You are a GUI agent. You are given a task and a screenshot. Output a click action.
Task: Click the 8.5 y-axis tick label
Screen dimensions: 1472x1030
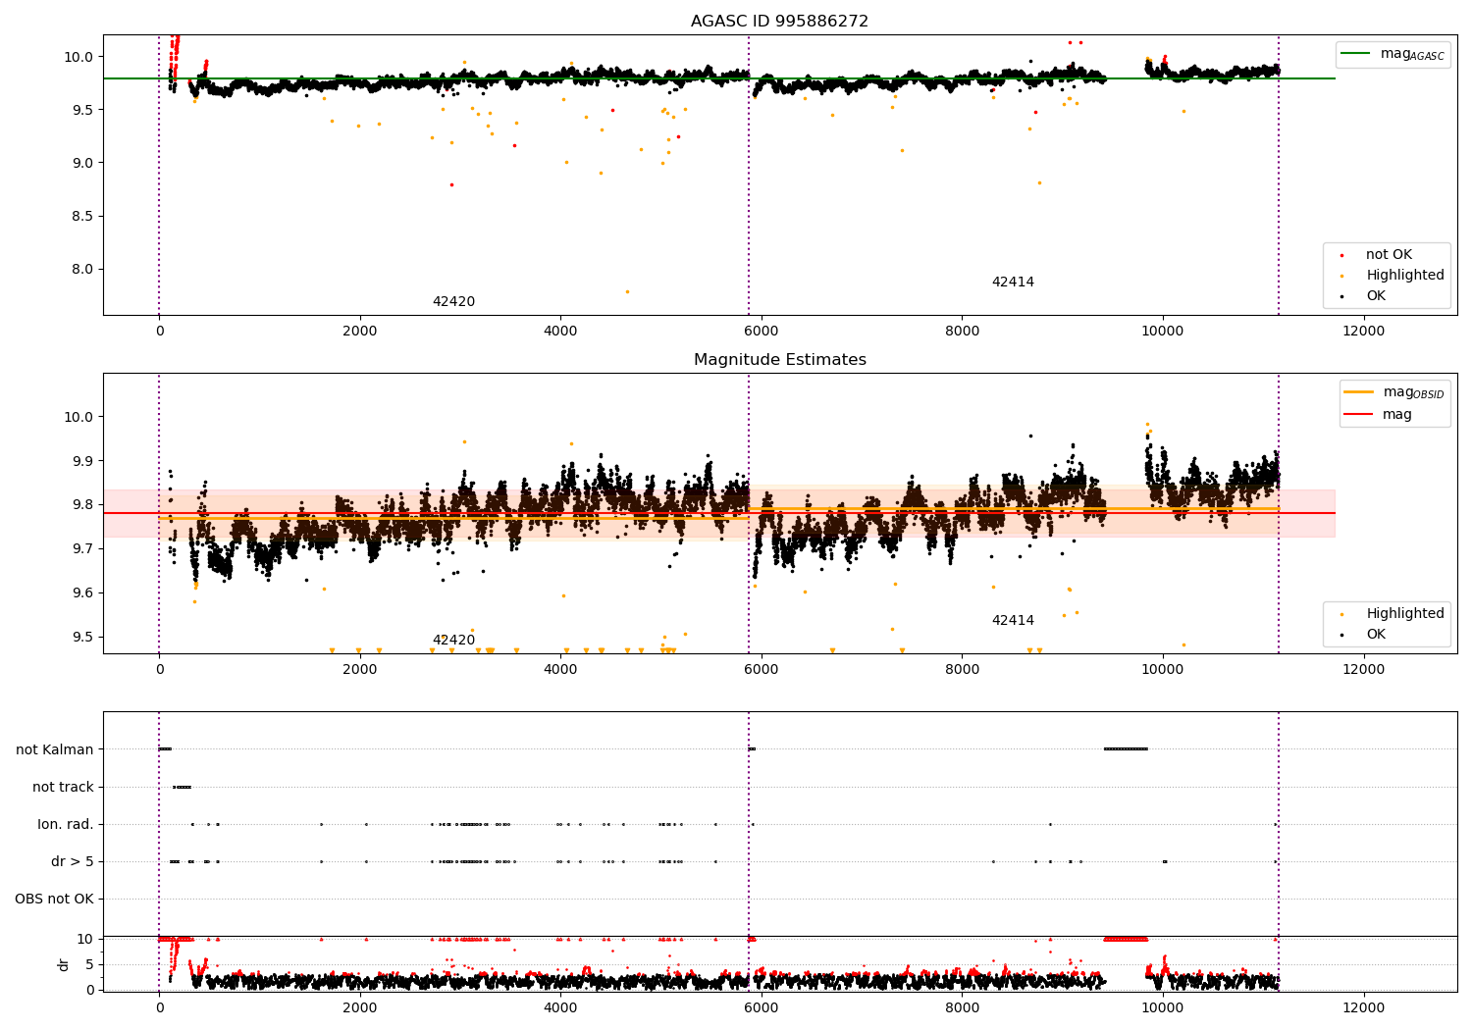83,216
